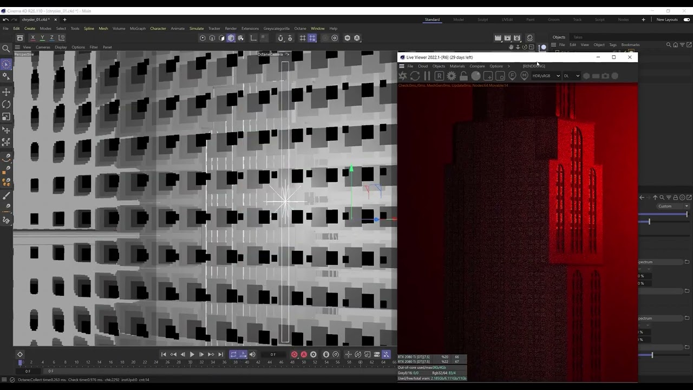Pause the Live Viewer render
This screenshot has height=390, width=693.
[x=427, y=76]
